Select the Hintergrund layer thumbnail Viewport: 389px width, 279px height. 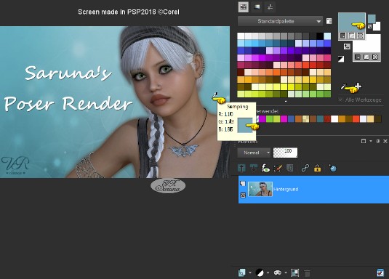260,189
